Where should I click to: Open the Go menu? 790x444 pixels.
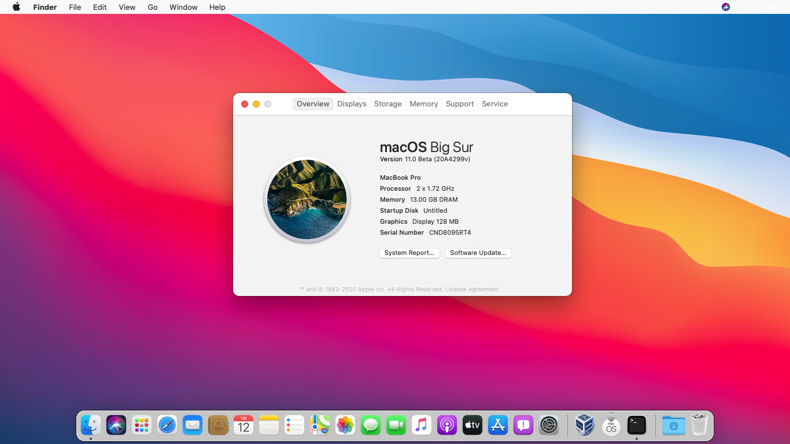153,7
